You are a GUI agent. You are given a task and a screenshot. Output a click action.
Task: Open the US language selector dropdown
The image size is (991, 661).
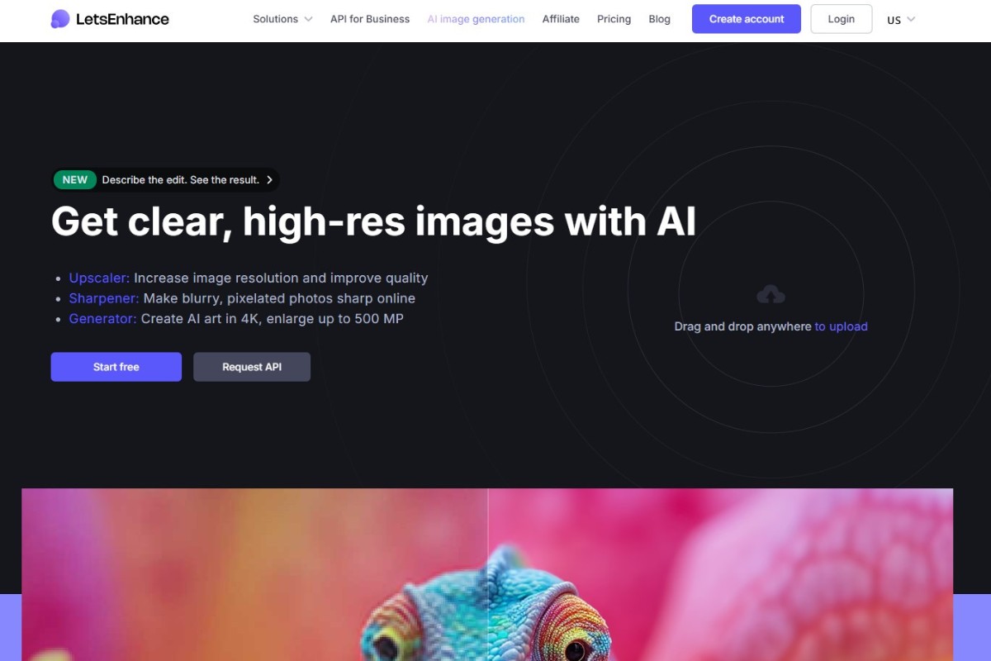point(901,20)
